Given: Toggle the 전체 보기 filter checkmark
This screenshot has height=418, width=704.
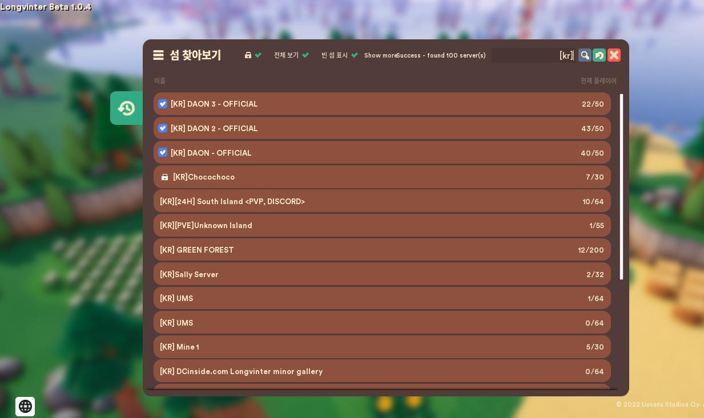Looking at the screenshot, I should [305, 55].
